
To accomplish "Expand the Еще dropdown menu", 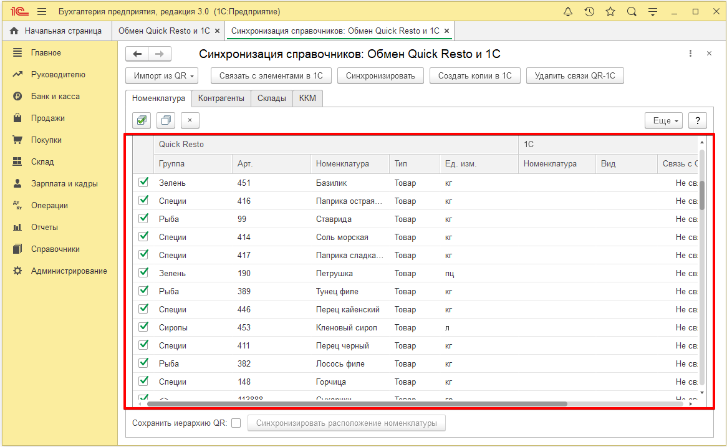I will coord(663,120).
